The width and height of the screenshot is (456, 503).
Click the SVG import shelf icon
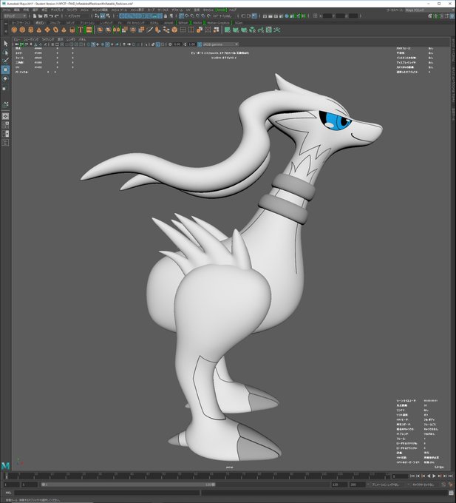[89, 30]
